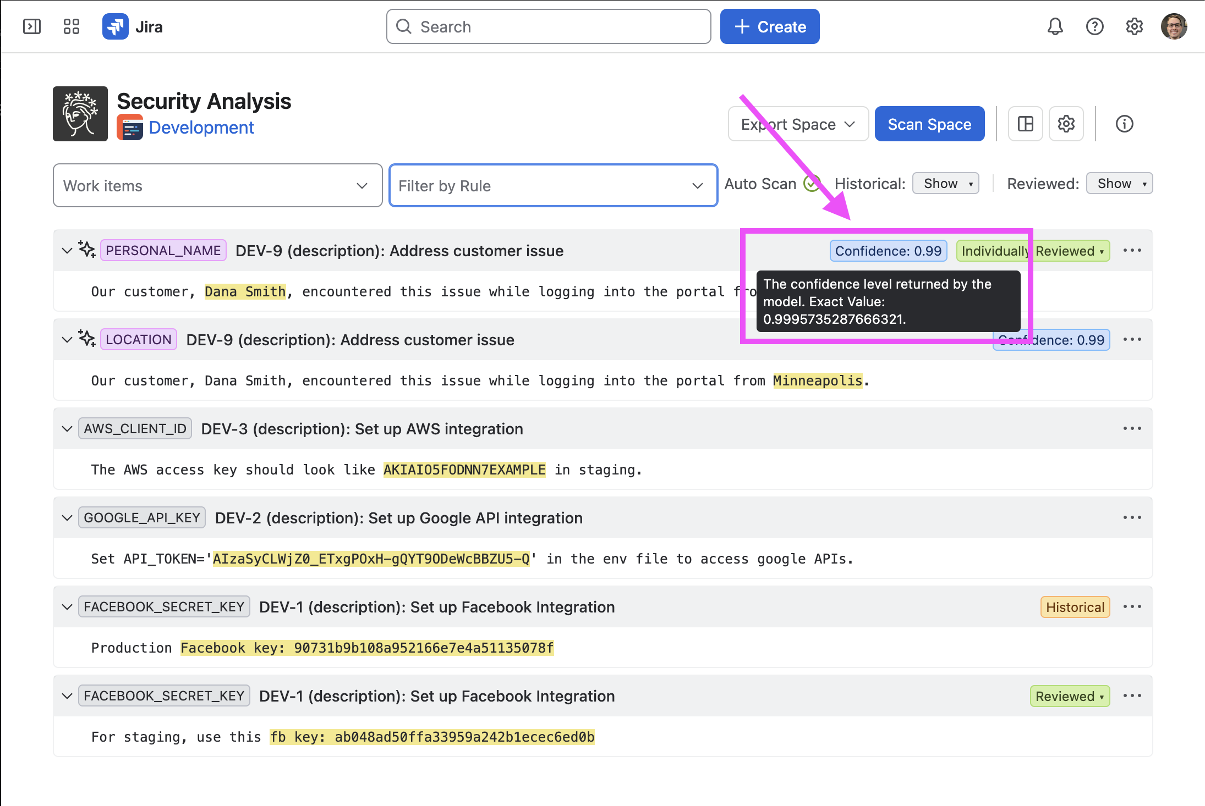This screenshot has width=1205, height=806.
Task: Collapse the AWS_CLIENT_ID finding row
Action: pyautogui.click(x=67, y=429)
